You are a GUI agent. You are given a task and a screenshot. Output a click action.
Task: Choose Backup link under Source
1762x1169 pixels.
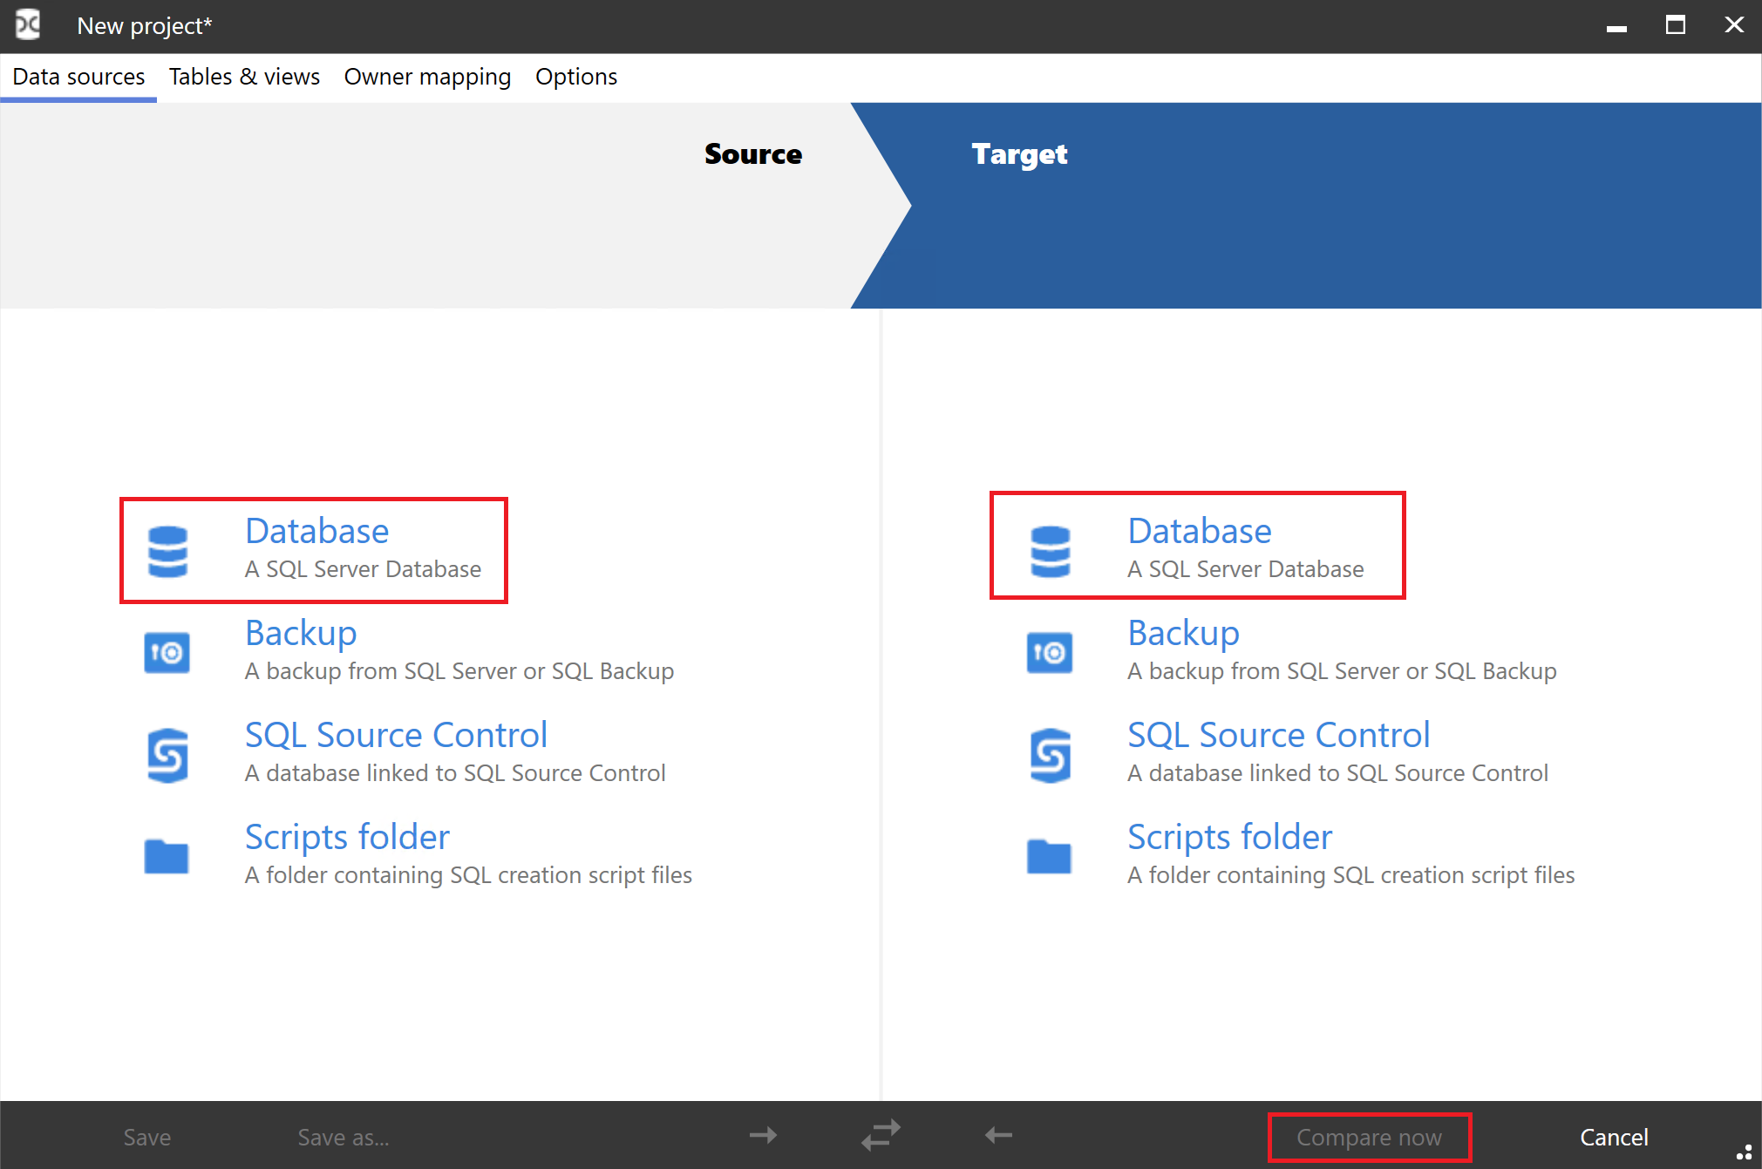(x=301, y=634)
